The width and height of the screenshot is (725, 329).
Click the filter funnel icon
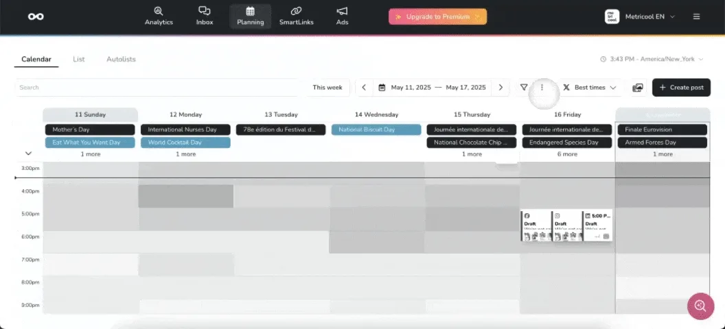click(524, 88)
